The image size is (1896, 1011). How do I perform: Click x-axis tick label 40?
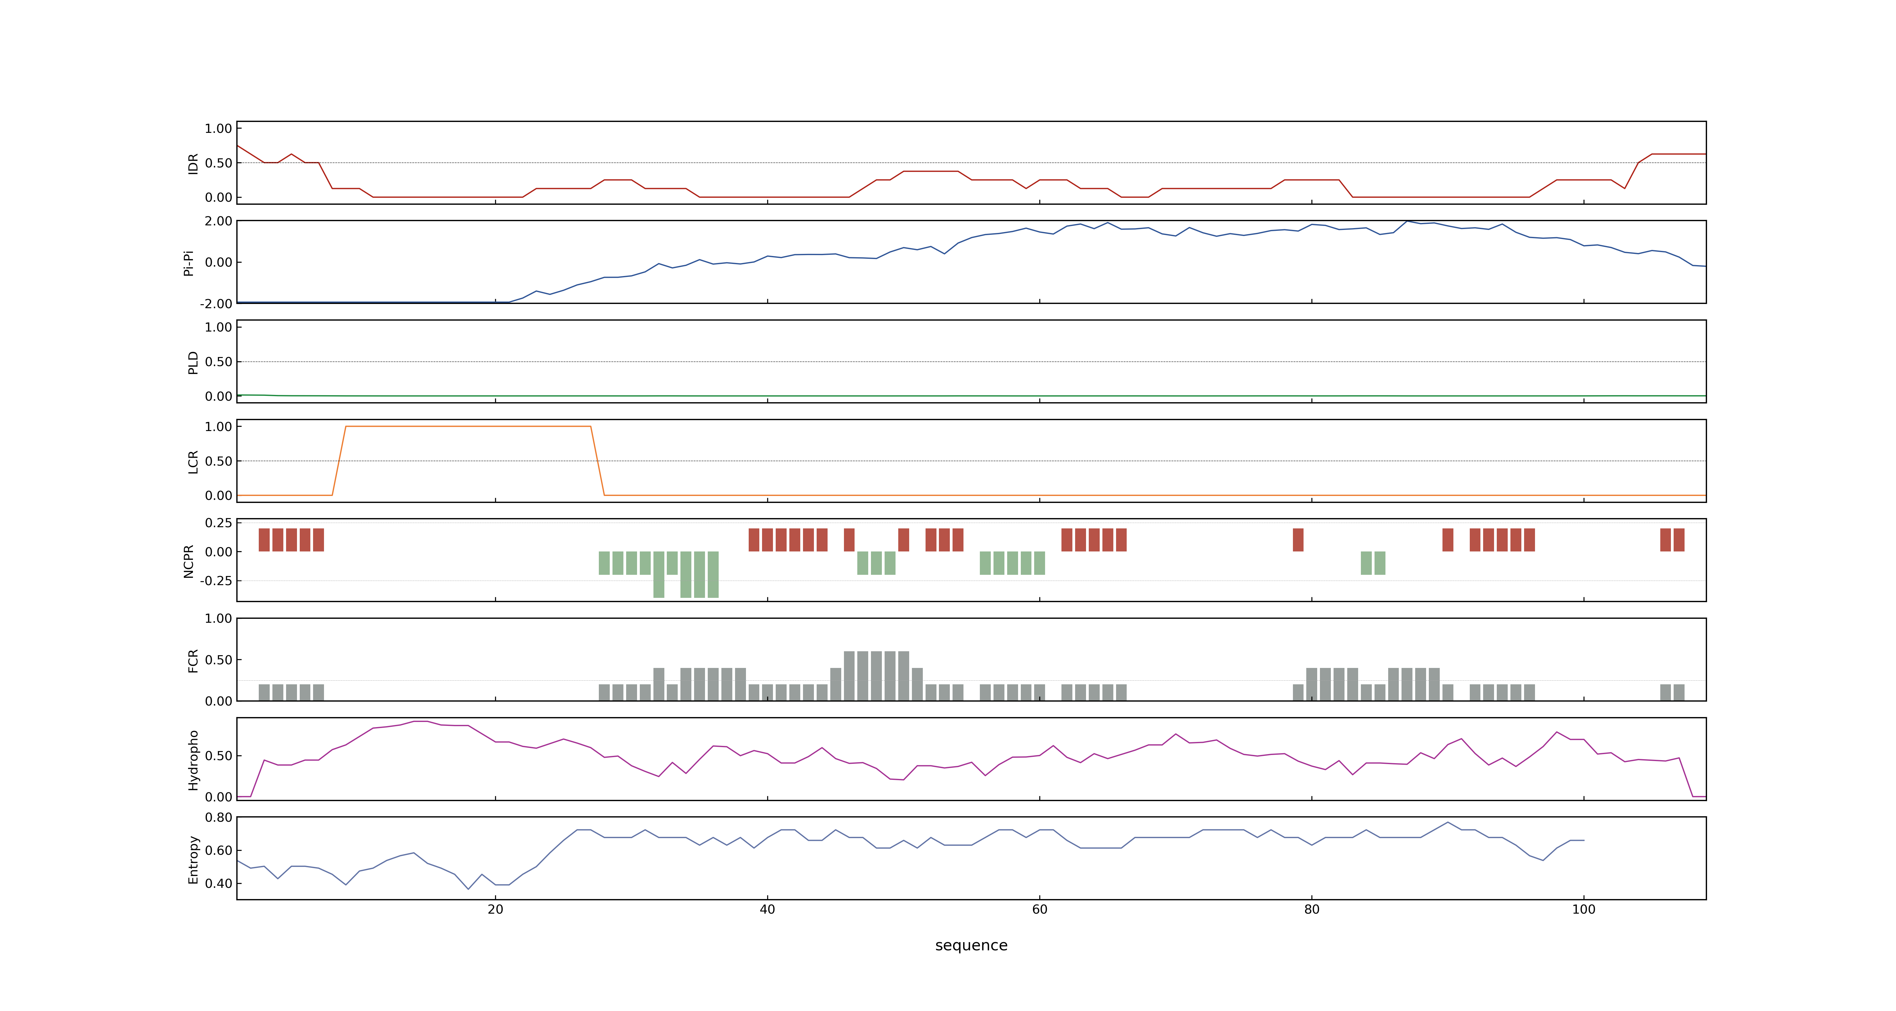767,909
